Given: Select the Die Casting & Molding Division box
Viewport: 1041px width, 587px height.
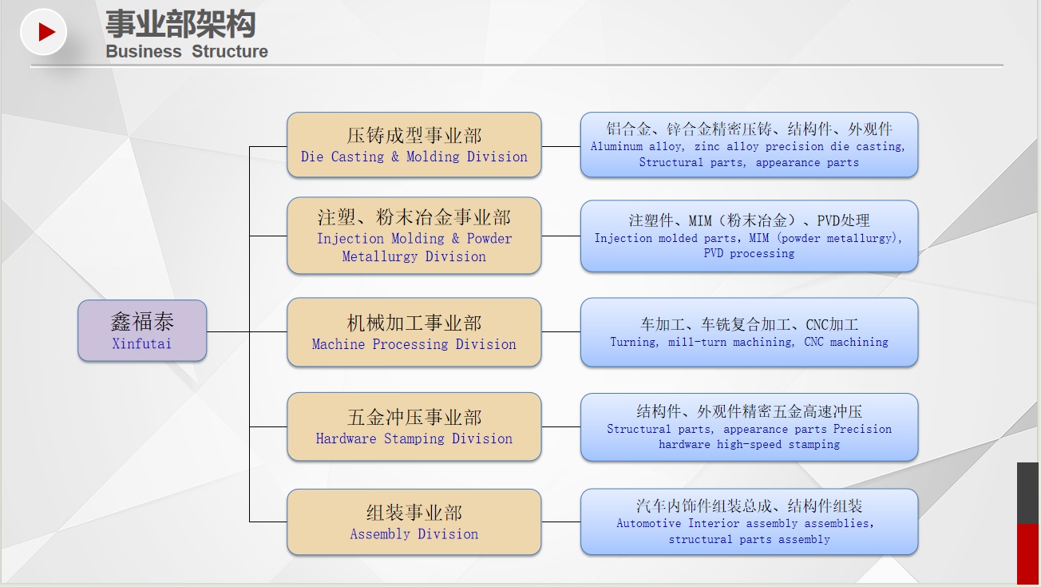Looking at the screenshot, I should coord(414,145).
